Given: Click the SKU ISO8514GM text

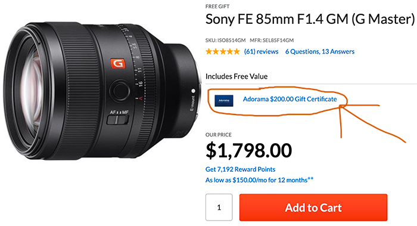Looking at the screenshot, I should coord(225,41).
